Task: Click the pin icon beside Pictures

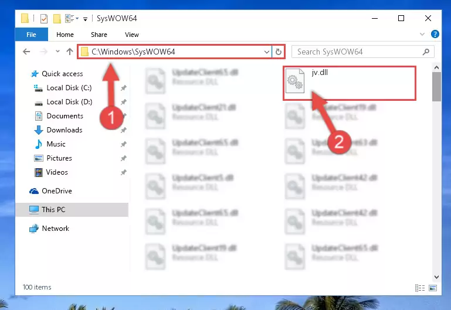Action: point(123,158)
